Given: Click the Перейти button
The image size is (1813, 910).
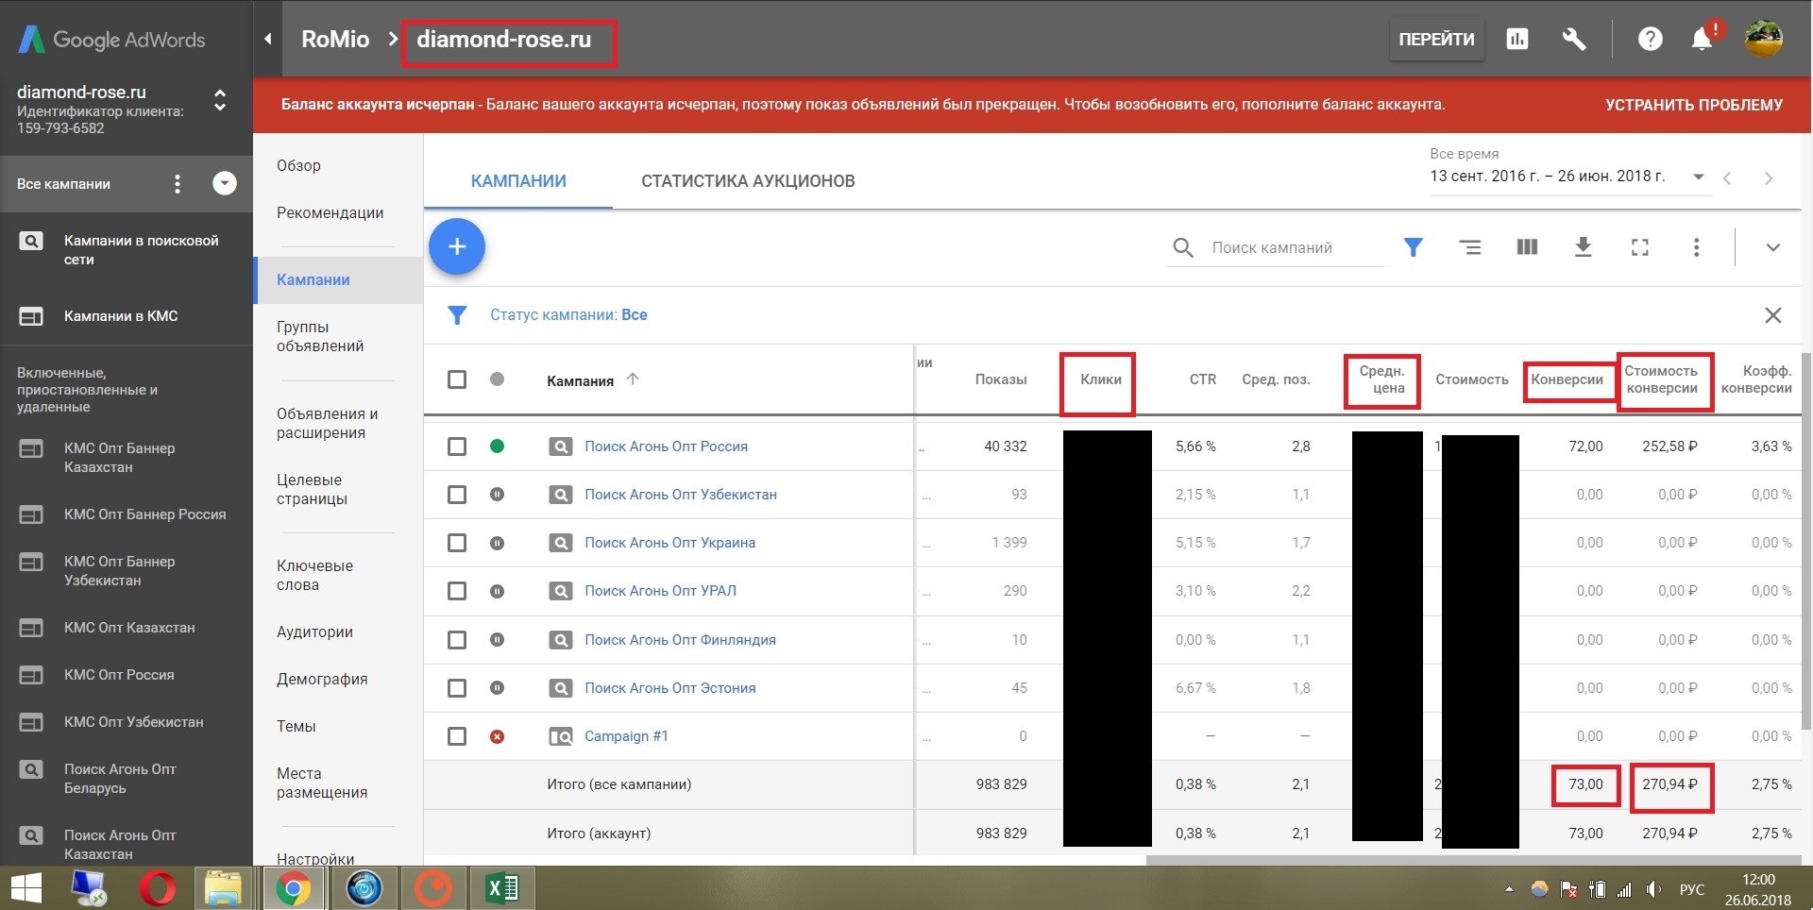Looking at the screenshot, I should click(1436, 39).
